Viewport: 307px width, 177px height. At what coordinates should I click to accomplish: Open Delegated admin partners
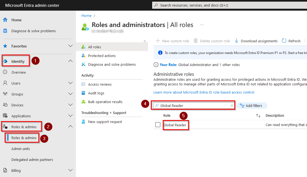(x=32, y=160)
